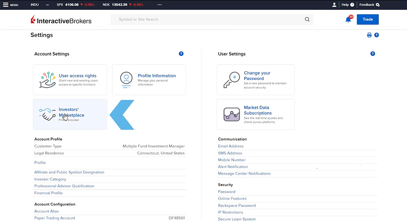407x221 pixels.
Task: Click the print icon near Settings
Action: click(x=369, y=35)
